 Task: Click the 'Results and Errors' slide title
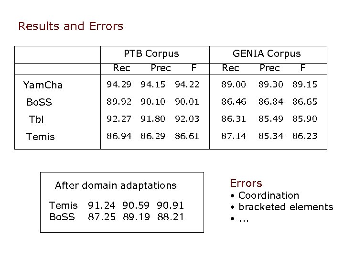point(70,26)
